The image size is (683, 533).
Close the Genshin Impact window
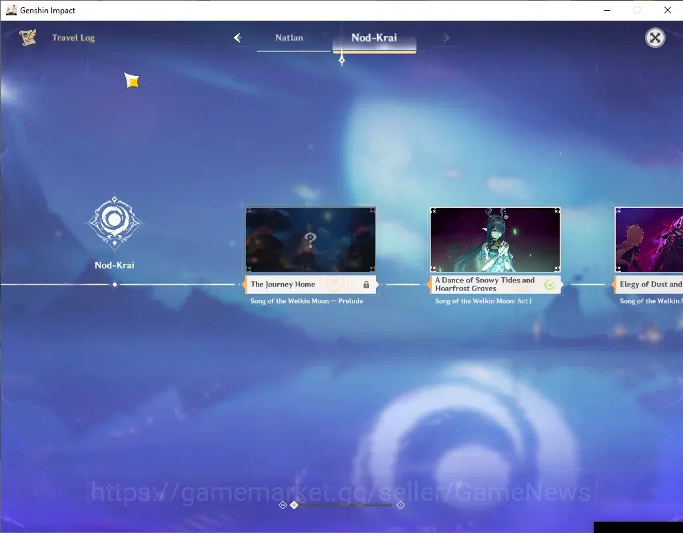tap(667, 10)
